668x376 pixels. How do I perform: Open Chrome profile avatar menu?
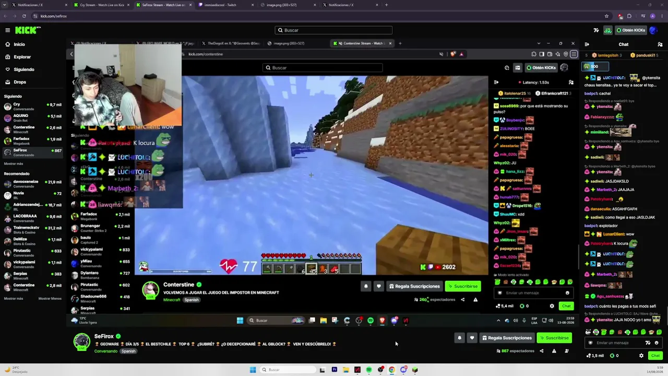coord(652,16)
